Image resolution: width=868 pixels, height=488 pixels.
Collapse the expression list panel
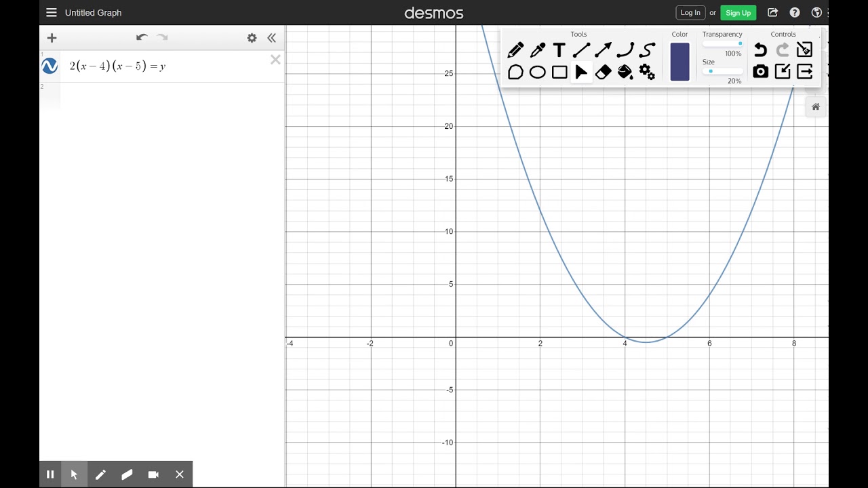coord(272,38)
